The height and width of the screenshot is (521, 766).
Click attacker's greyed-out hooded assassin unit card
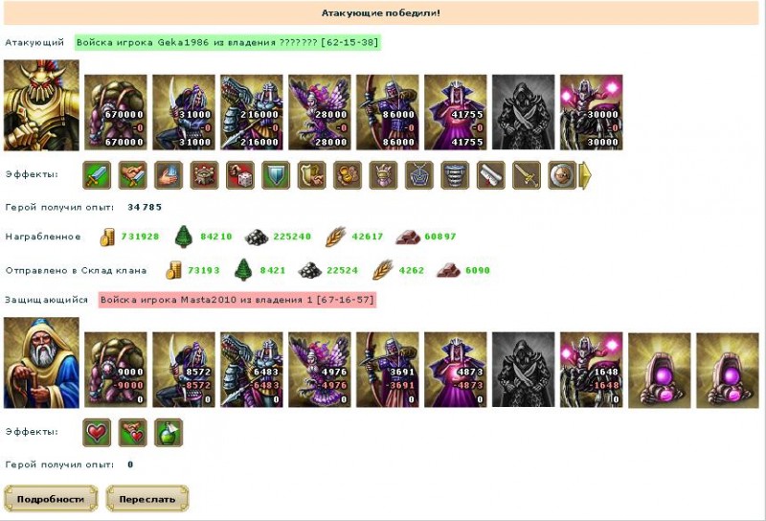pyautogui.click(x=523, y=112)
